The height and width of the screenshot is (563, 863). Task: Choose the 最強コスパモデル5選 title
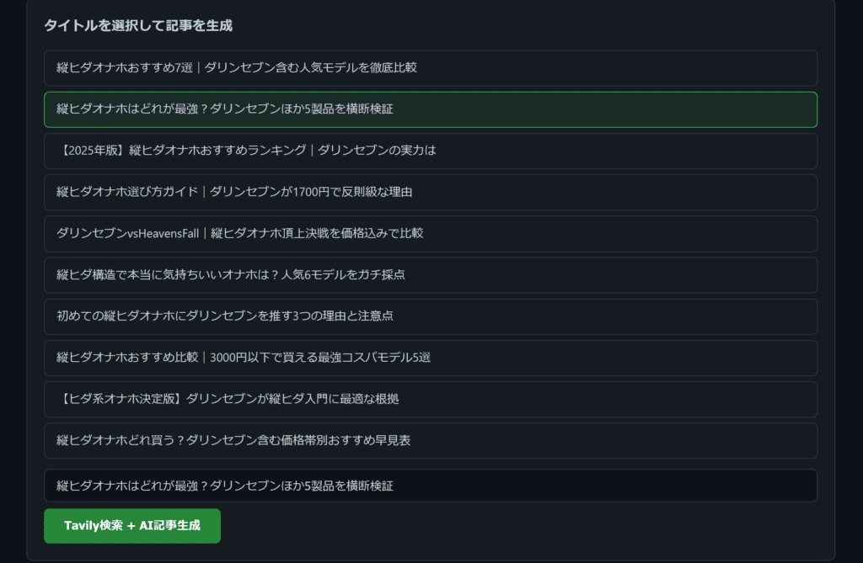[430, 358]
